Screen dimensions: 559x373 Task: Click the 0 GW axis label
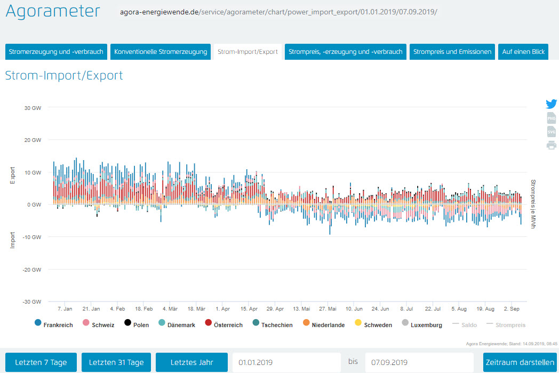(34, 205)
